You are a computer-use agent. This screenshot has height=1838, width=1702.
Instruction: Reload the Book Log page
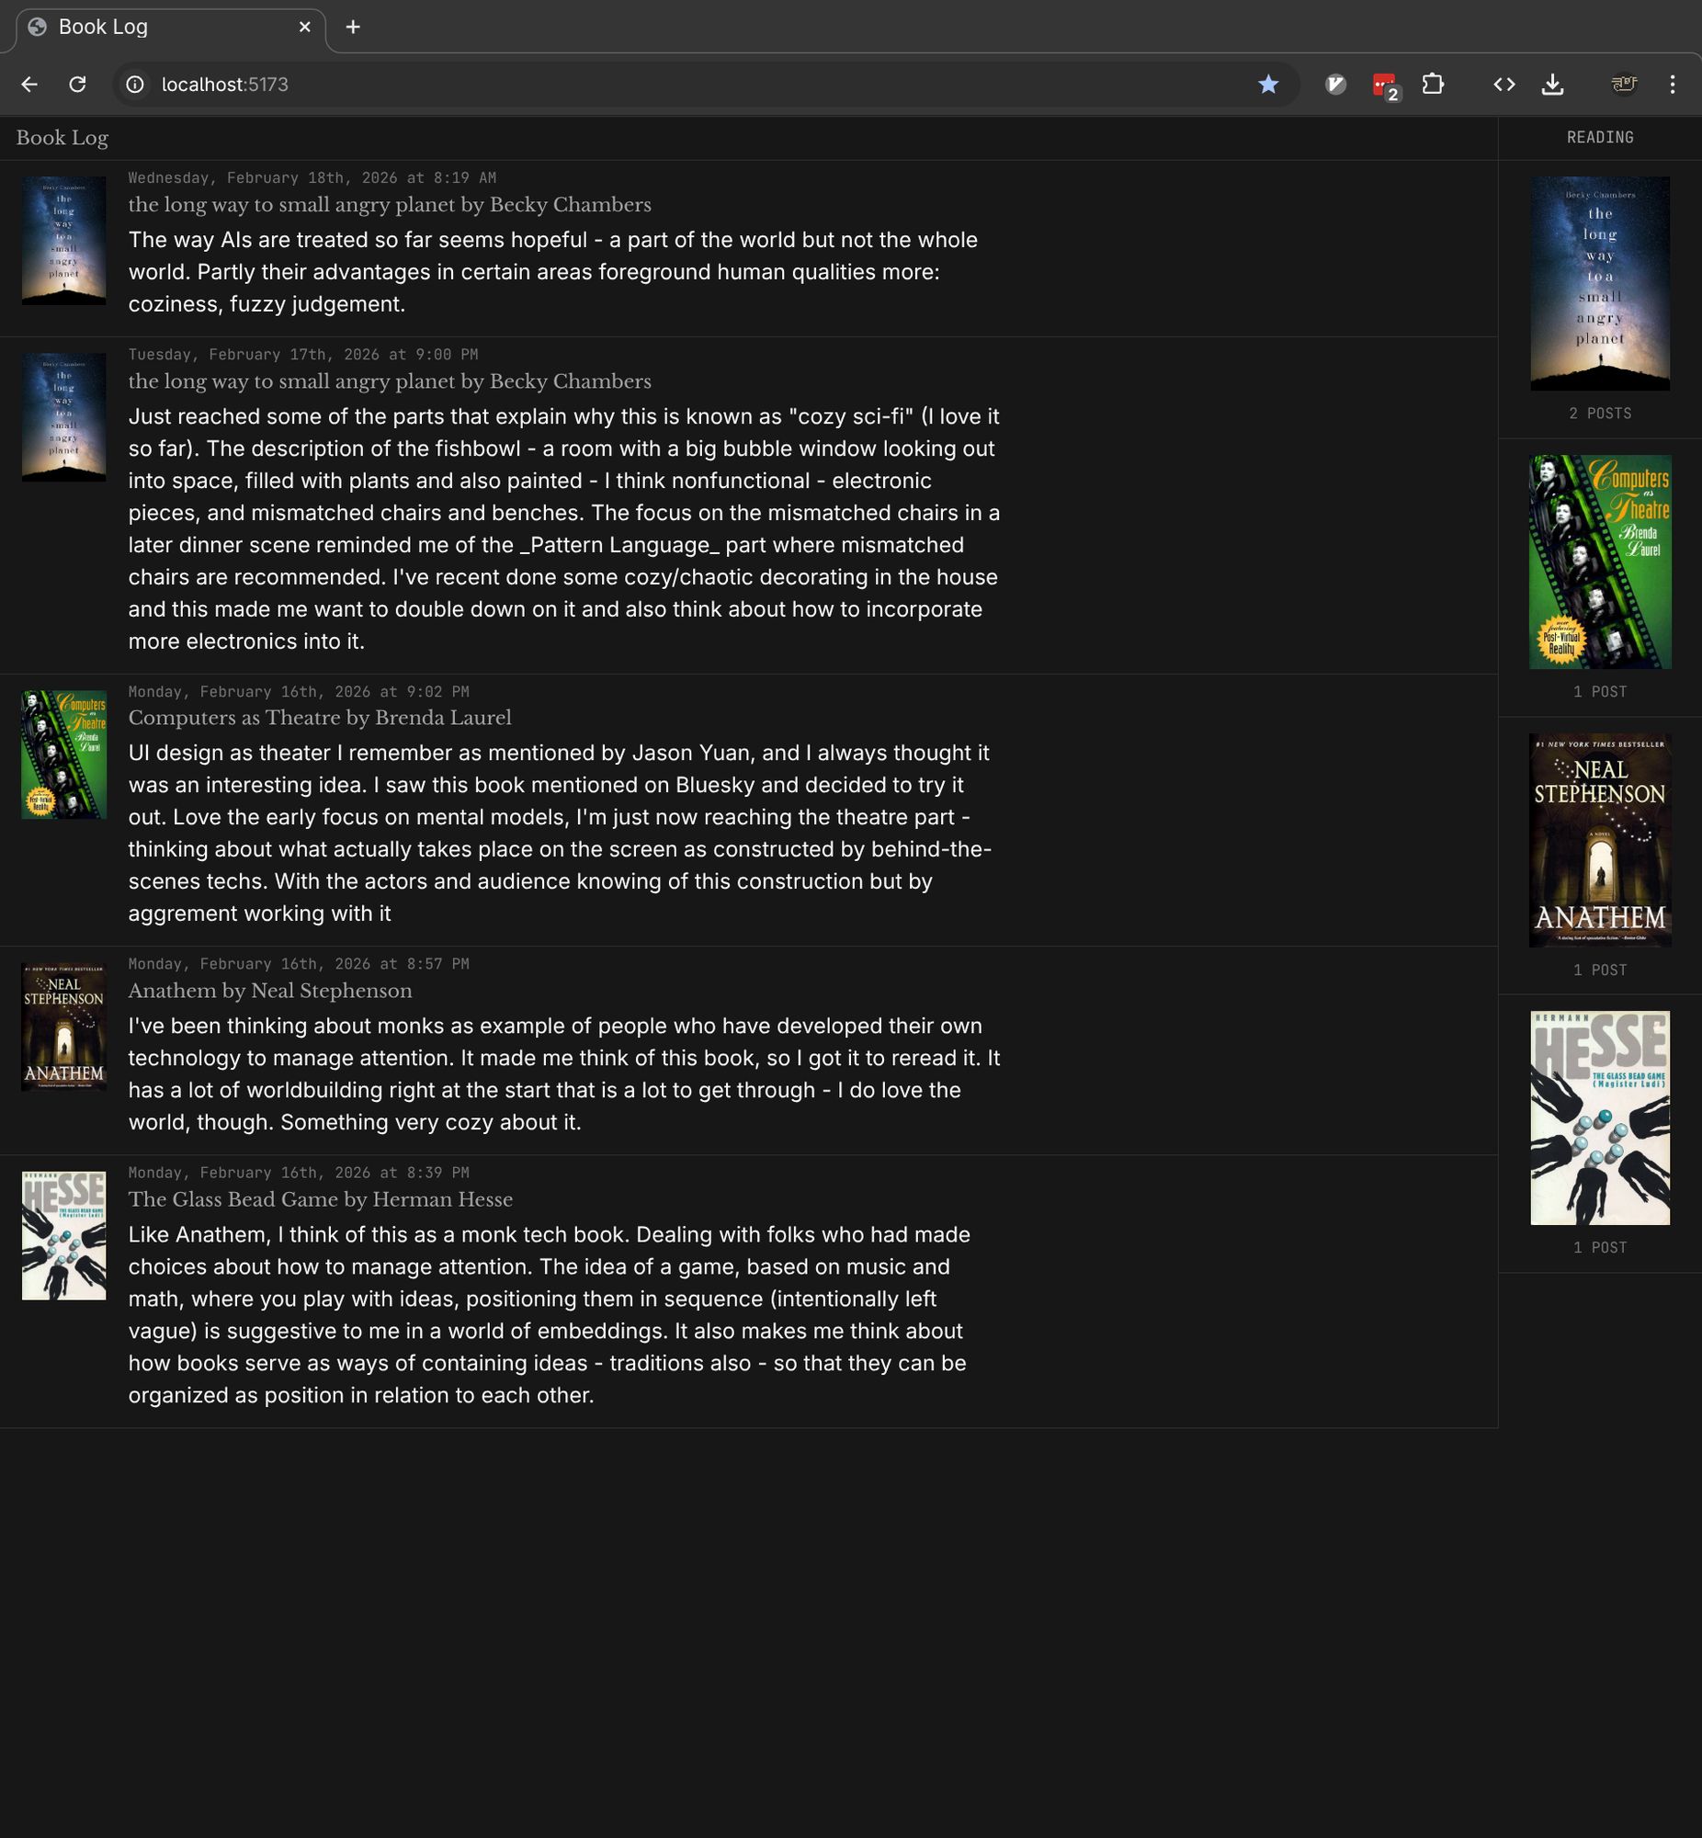(77, 85)
